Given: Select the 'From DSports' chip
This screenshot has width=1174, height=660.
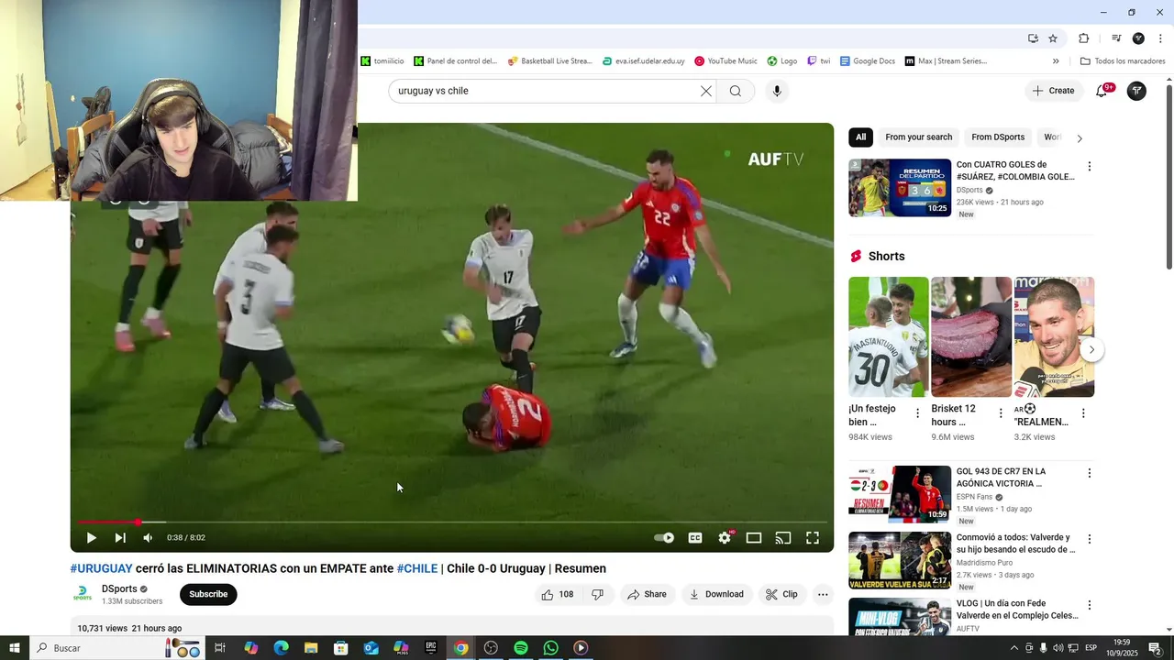Looking at the screenshot, I should coord(998,137).
